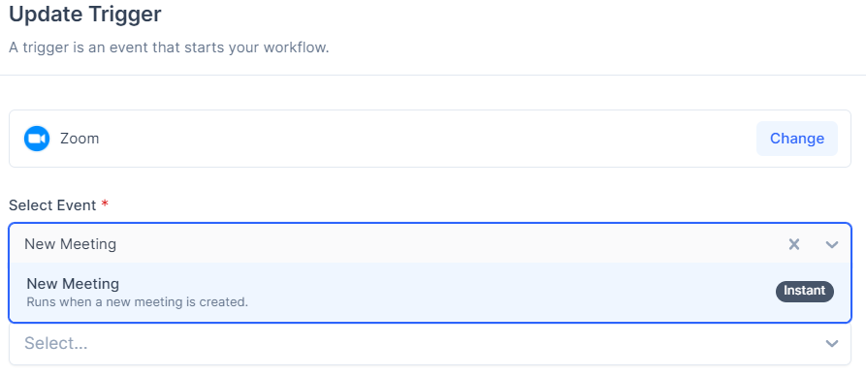Click the Select Event field label
This screenshot has height=376, width=866.
pyautogui.click(x=52, y=204)
